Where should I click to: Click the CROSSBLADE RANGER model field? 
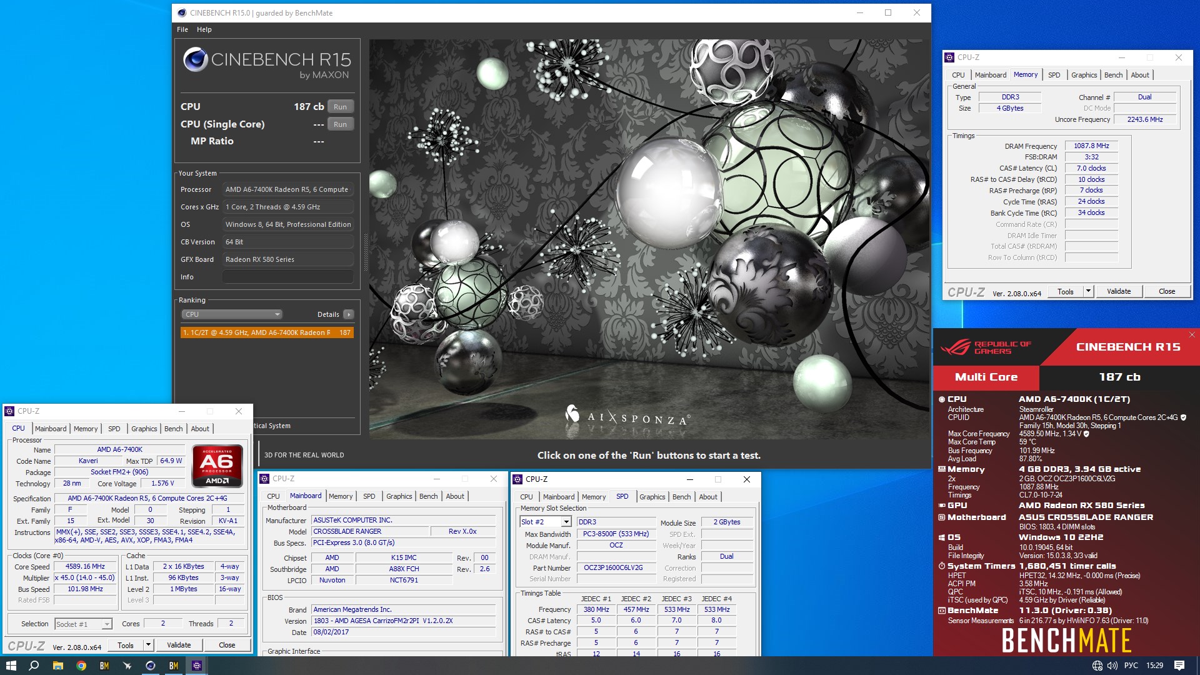pyautogui.click(x=371, y=531)
